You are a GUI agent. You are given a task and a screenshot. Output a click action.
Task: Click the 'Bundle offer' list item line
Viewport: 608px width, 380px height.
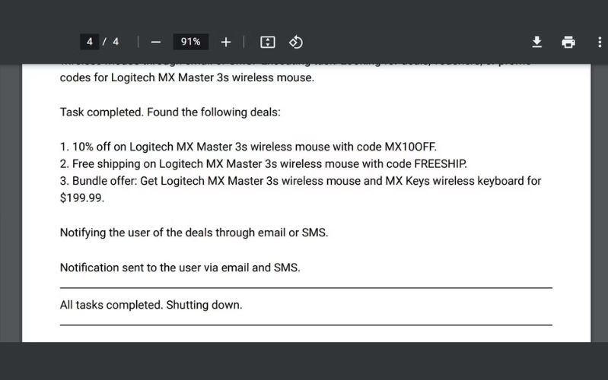pyautogui.click(x=300, y=181)
